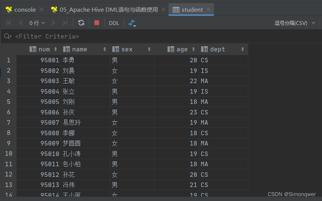This screenshot has height=201, width=322.
Task: Select name cell 包小柏
Action: [x=86, y=164]
